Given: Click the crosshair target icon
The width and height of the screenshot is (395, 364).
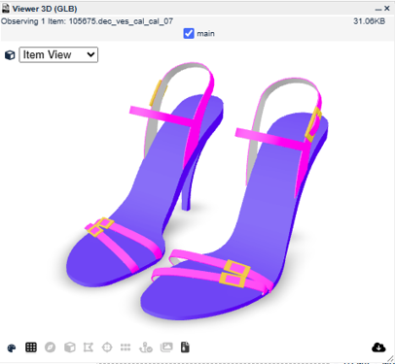Looking at the screenshot, I should coord(107,347).
